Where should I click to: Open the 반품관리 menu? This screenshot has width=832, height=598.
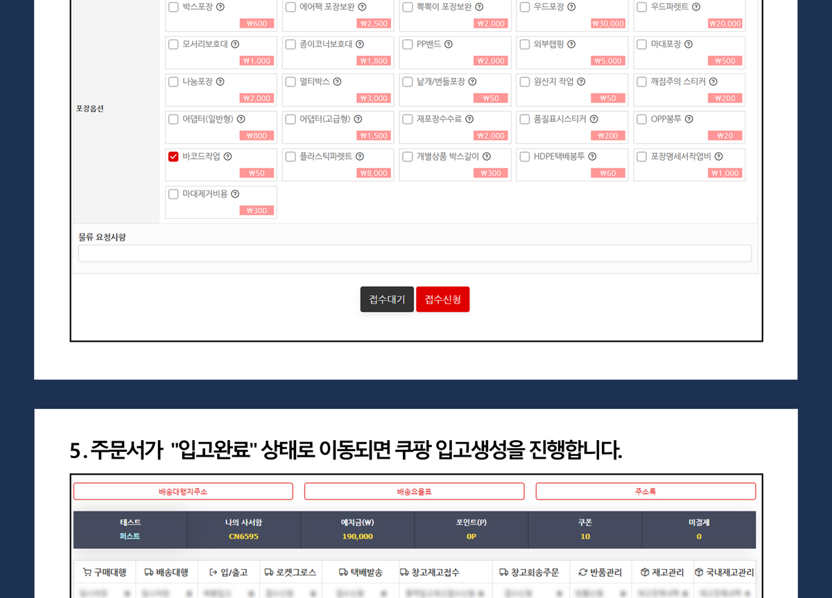[x=600, y=572]
